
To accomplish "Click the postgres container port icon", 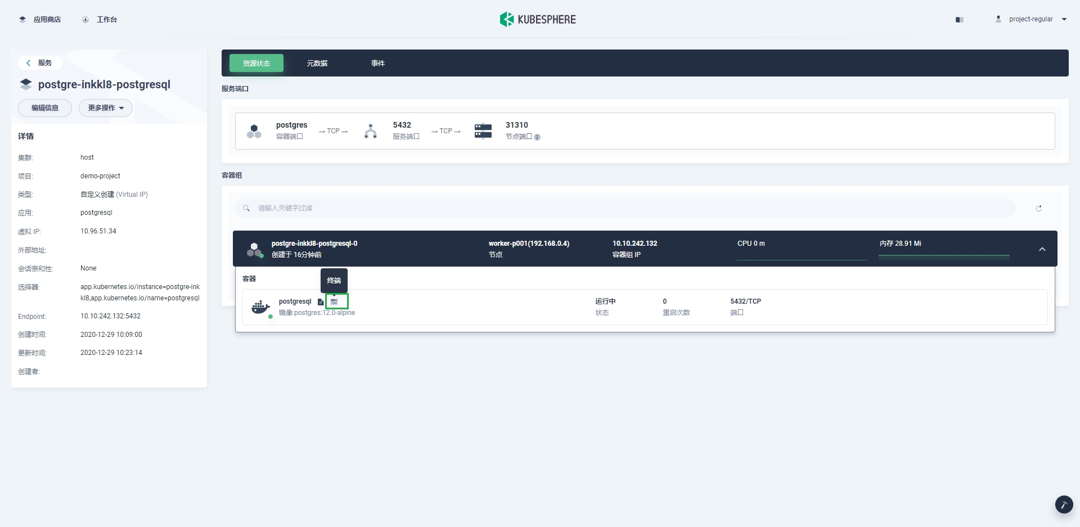I will coord(254,131).
